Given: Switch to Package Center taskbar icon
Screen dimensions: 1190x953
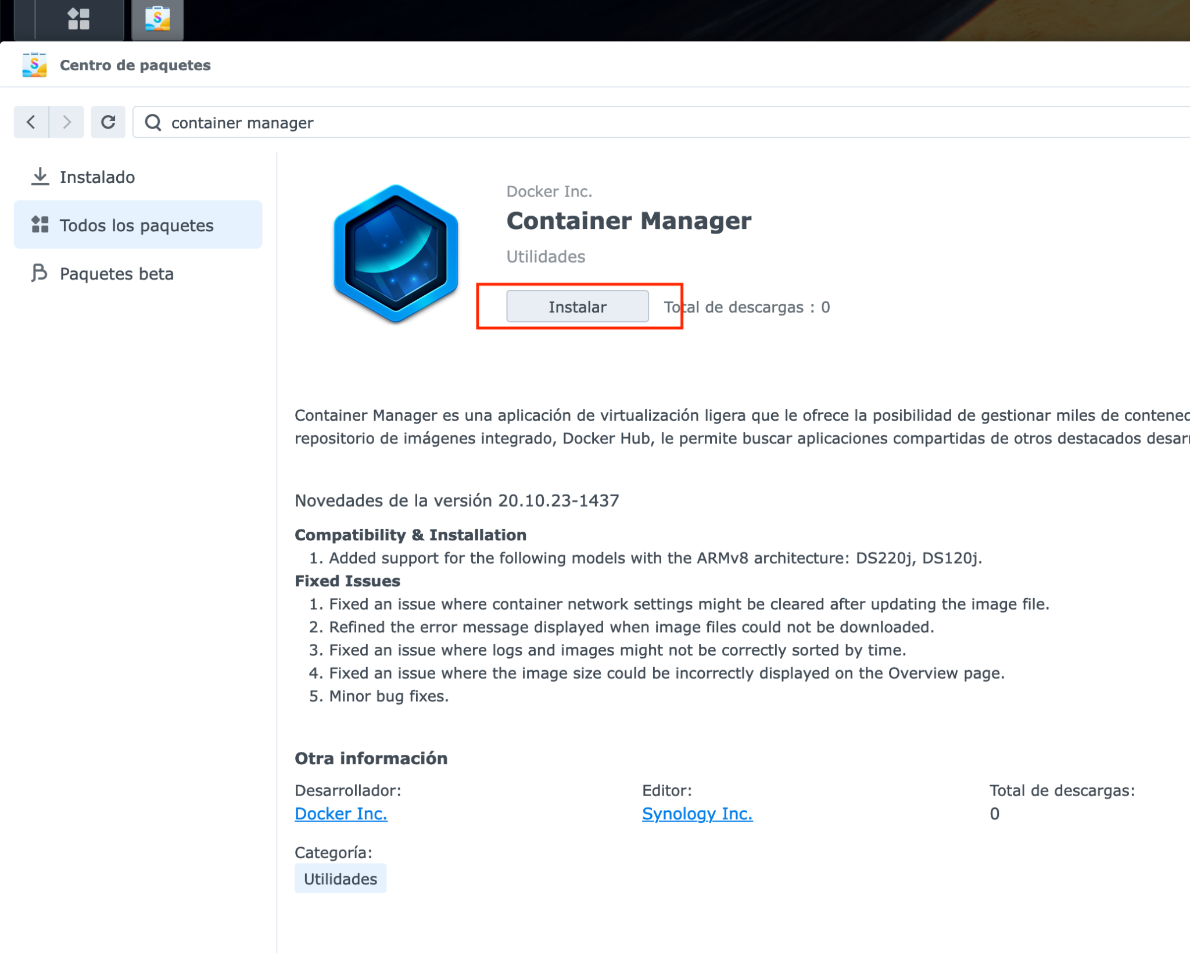Looking at the screenshot, I should (157, 19).
